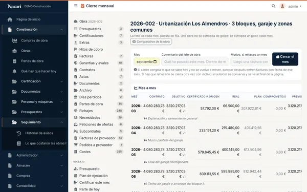Click the Nazari logo
307x192 pixels.
[x=14, y=6]
